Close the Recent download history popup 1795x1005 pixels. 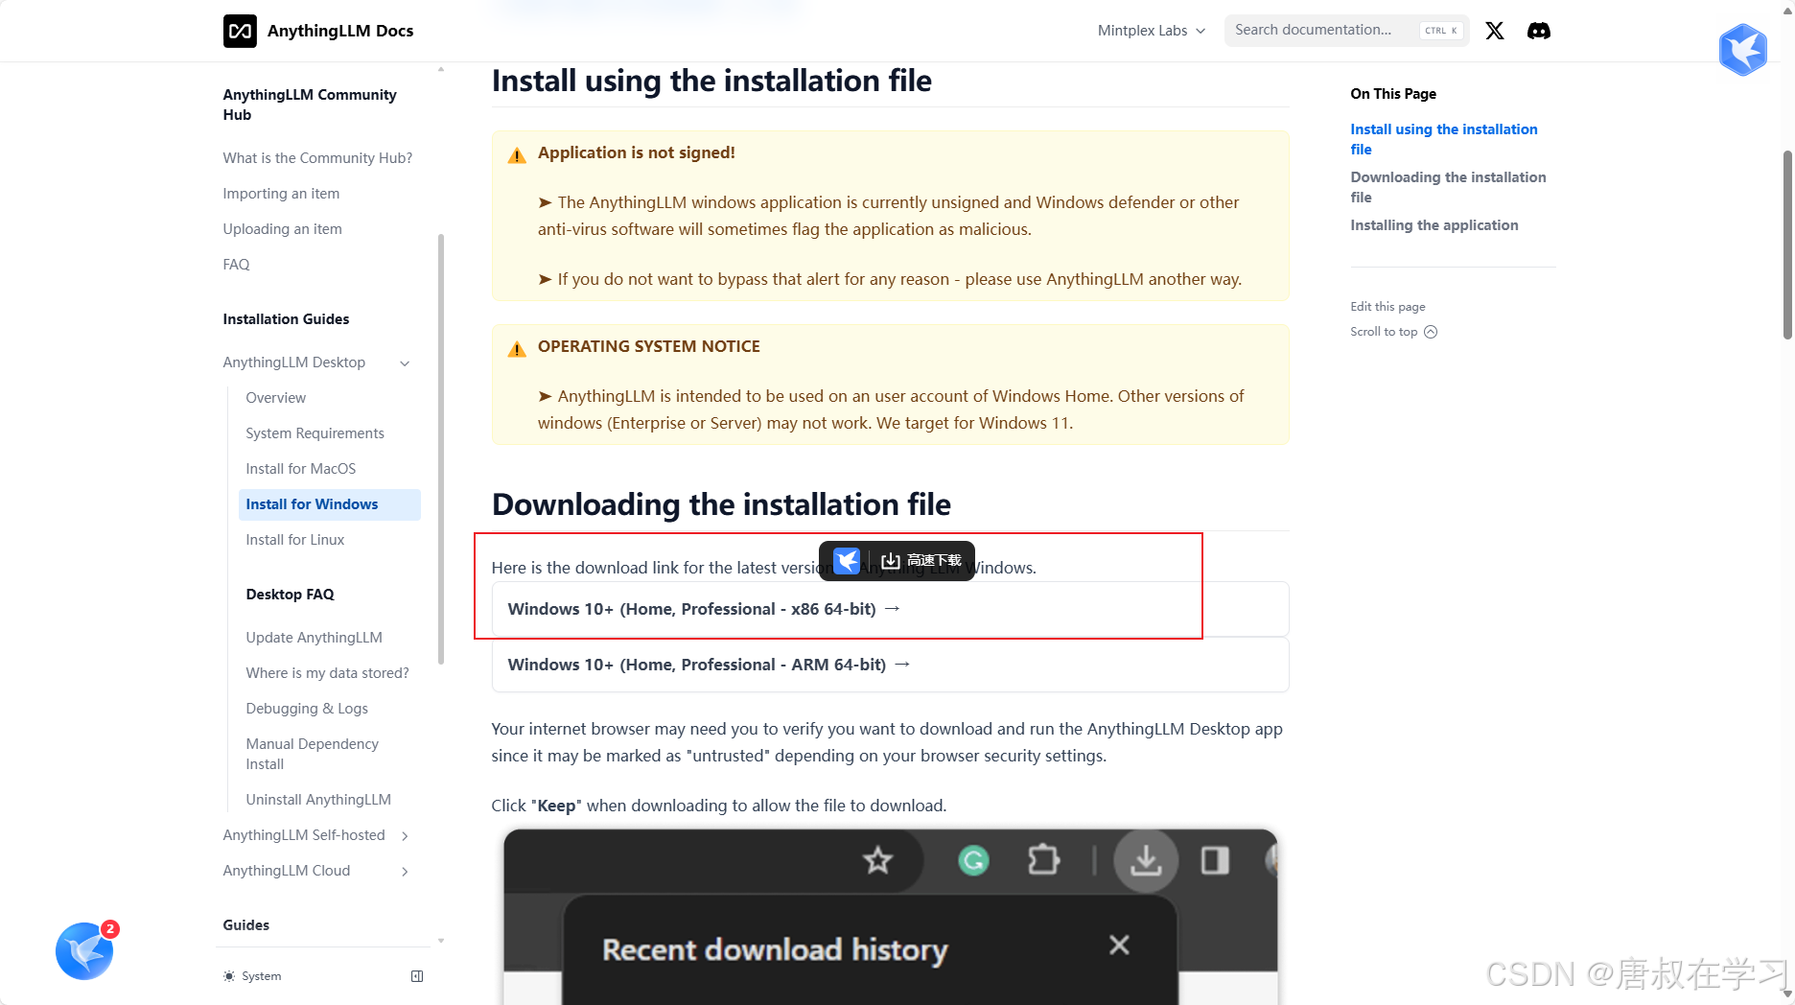(x=1119, y=946)
